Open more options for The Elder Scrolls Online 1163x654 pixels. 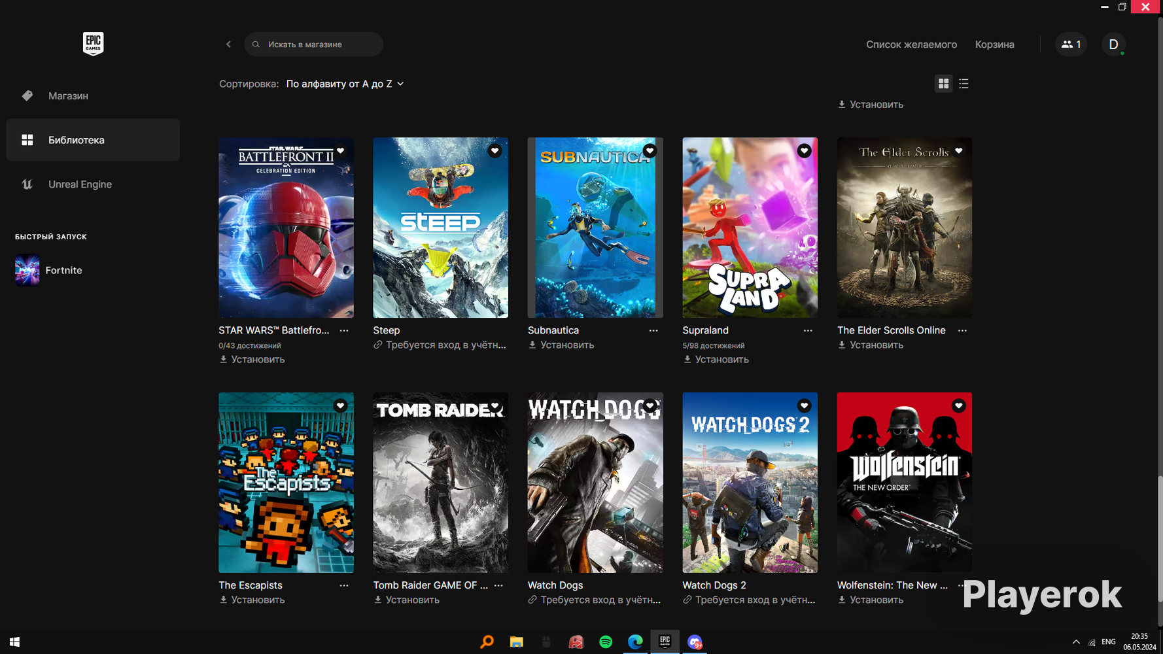point(962,330)
